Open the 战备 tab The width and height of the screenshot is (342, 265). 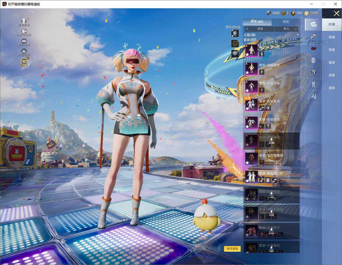[332, 75]
